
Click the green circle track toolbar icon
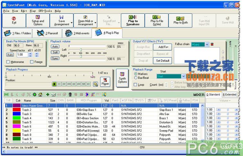coord(35,94)
